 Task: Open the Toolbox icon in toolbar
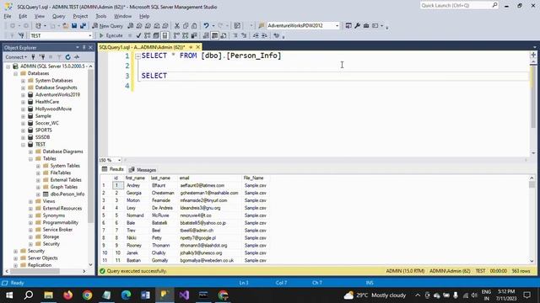point(366,26)
